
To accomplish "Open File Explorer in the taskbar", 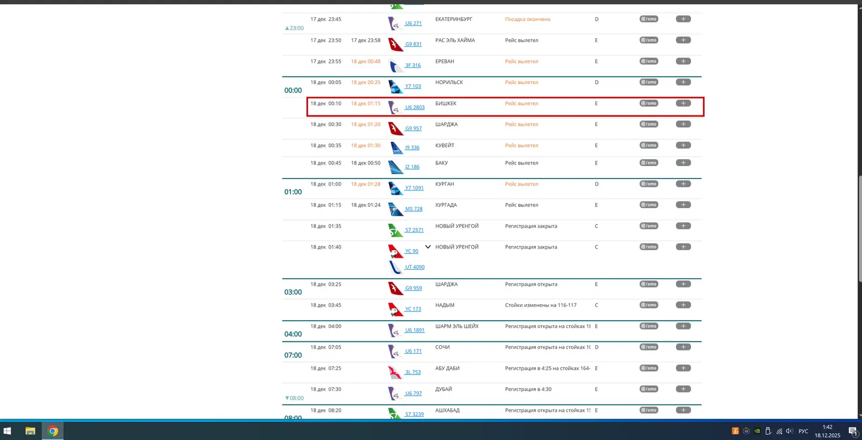I will coord(30,431).
